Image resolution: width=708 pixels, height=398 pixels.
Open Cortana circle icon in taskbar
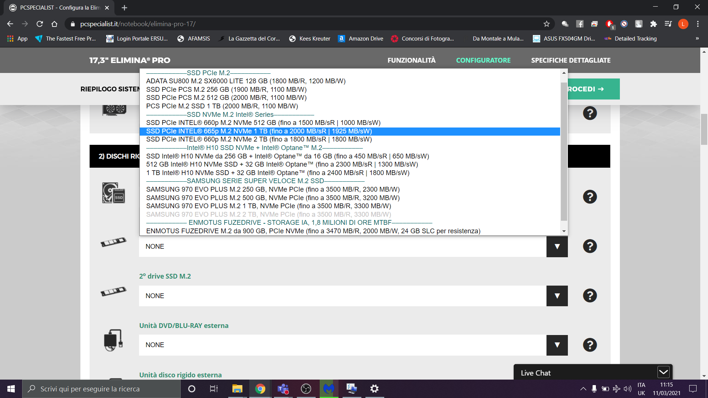point(191,389)
